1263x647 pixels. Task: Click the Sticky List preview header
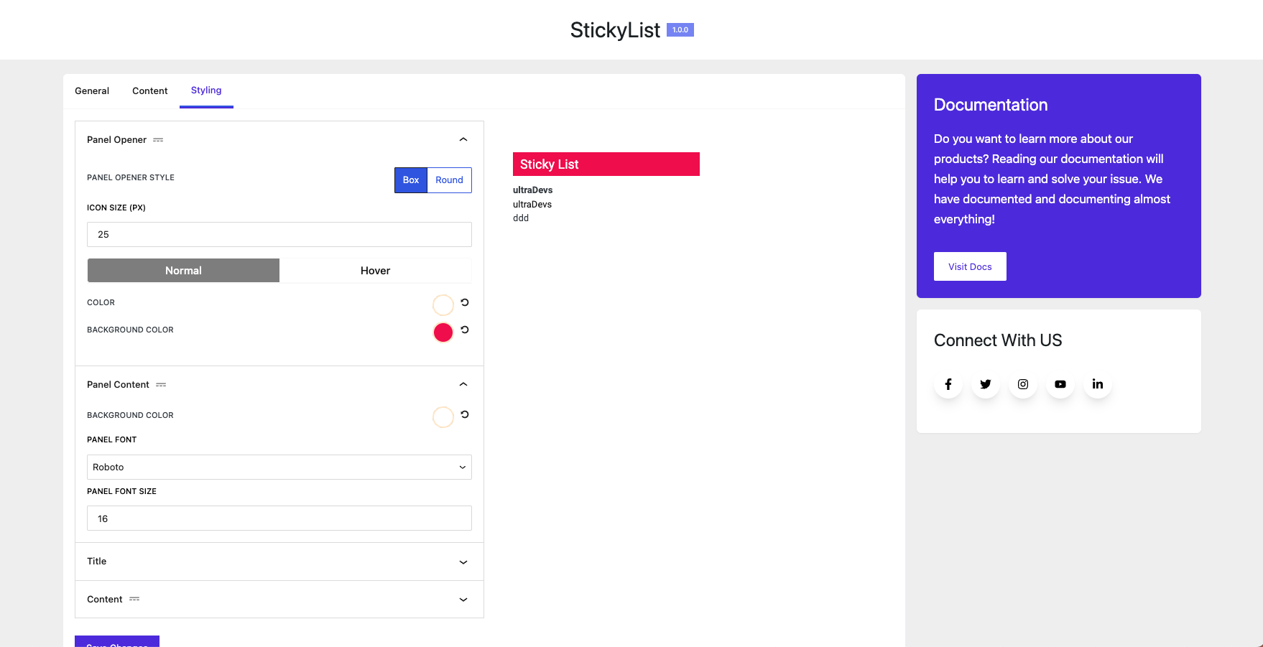[x=606, y=164]
